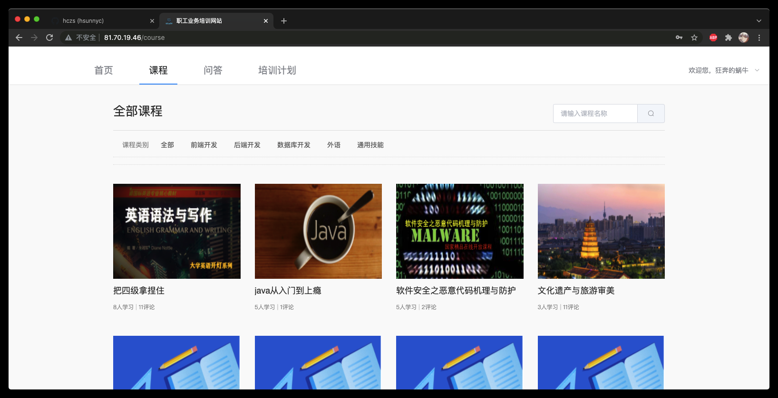Expand the tab search chevron
The width and height of the screenshot is (778, 398).
(x=759, y=21)
